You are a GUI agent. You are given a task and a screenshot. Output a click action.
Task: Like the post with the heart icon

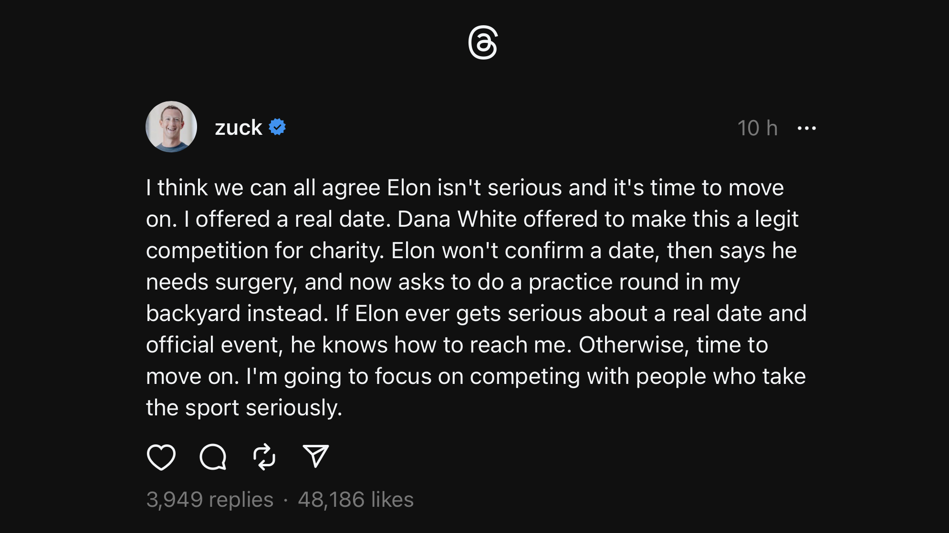click(x=161, y=457)
